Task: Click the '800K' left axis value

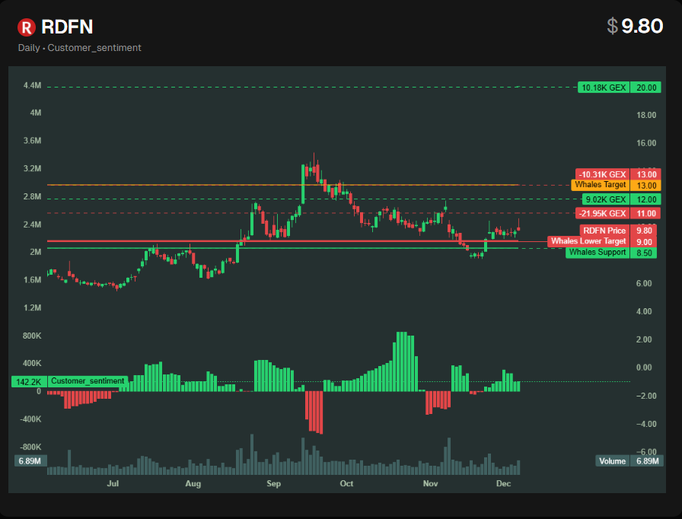Action: (32, 336)
